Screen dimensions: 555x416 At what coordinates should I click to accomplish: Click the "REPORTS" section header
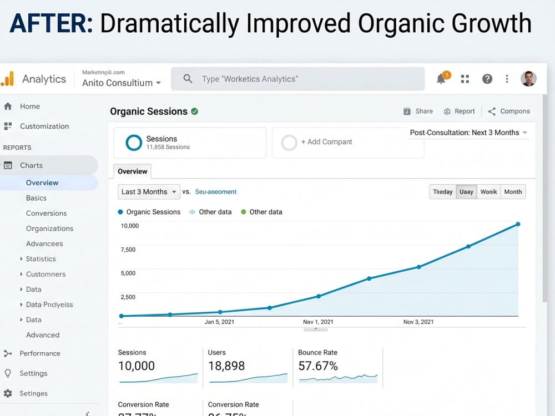pos(17,148)
